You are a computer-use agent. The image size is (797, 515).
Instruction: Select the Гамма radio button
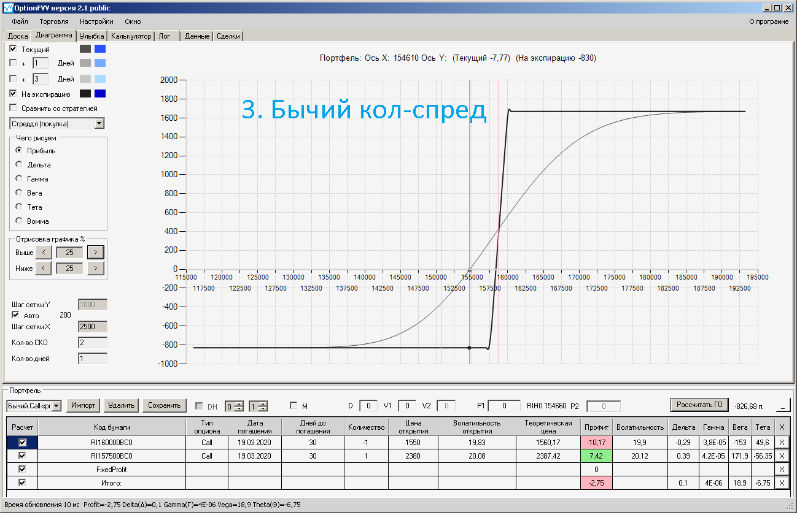point(19,179)
